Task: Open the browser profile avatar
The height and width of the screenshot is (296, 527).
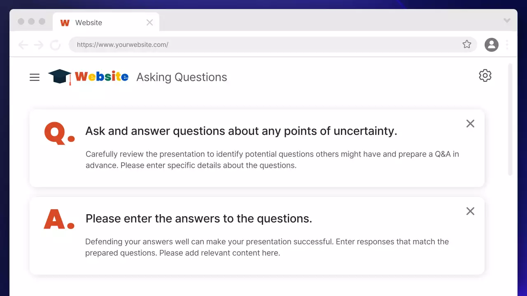Action: pyautogui.click(x=491, y=44)
